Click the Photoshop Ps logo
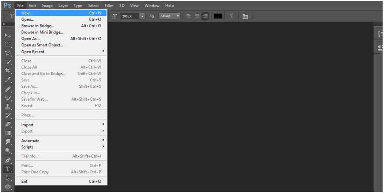 (7, 6)
